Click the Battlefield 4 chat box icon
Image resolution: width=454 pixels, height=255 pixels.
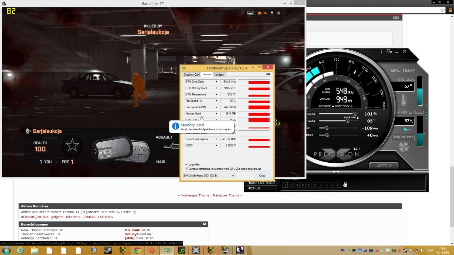point(251,13)
